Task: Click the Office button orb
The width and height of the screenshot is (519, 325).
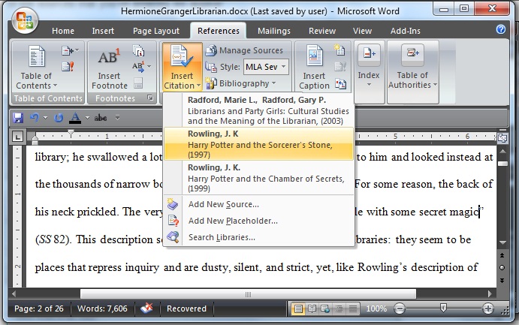Action: coord(25,20)
